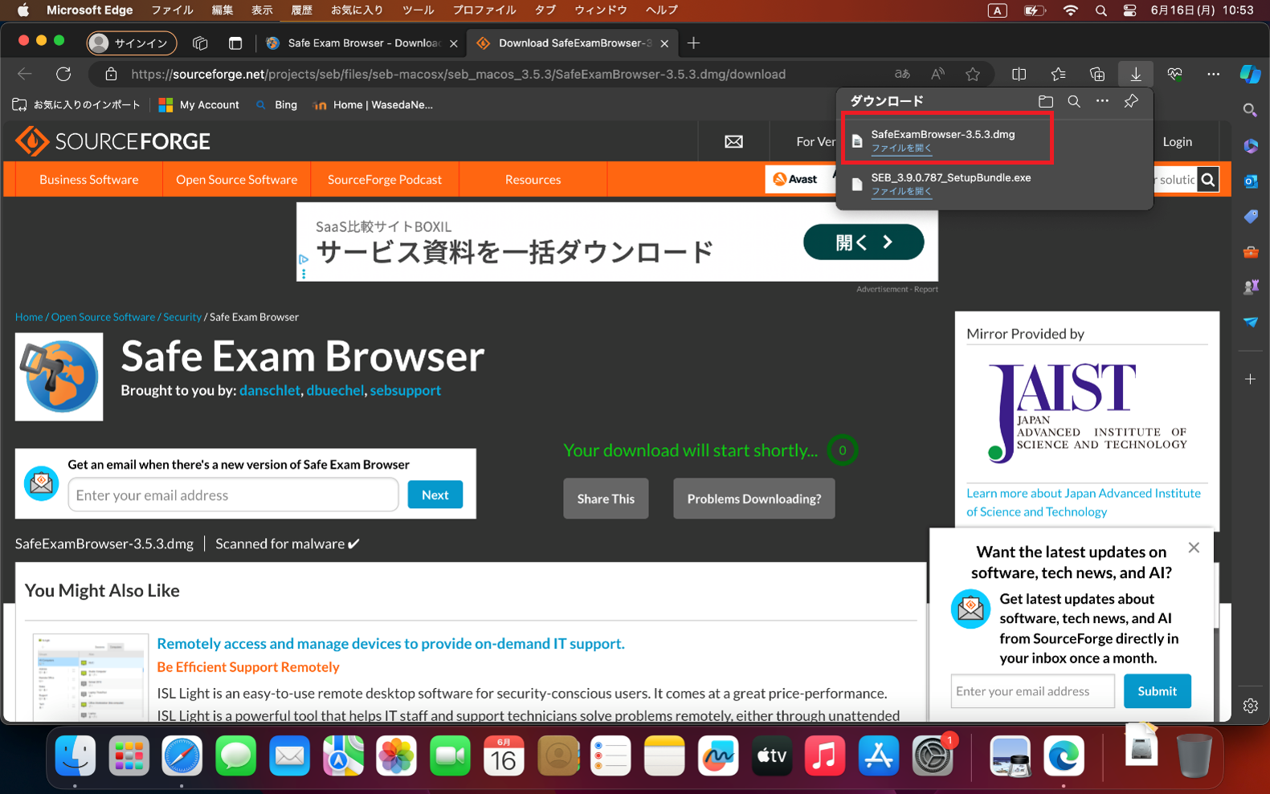Open the ad's 開く button
Image resolution: width=1270 pixels, height=794 pixels.
864,242
